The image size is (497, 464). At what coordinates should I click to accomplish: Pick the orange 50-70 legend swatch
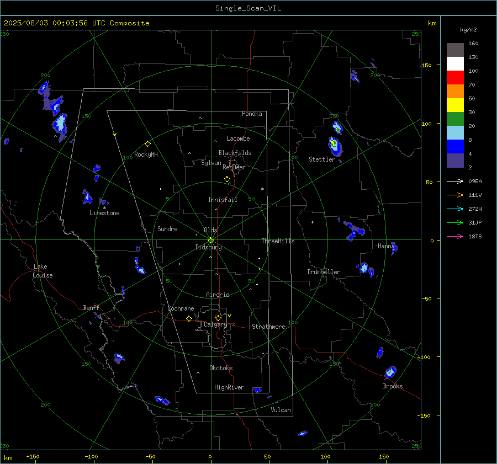tap(455, 92)
